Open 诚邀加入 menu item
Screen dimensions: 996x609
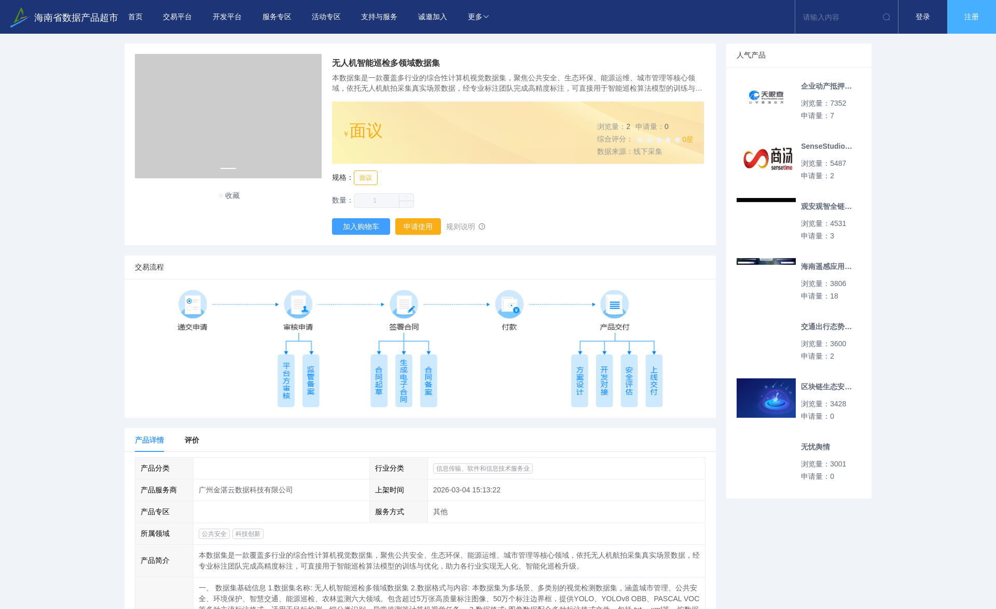click(433, 17)
